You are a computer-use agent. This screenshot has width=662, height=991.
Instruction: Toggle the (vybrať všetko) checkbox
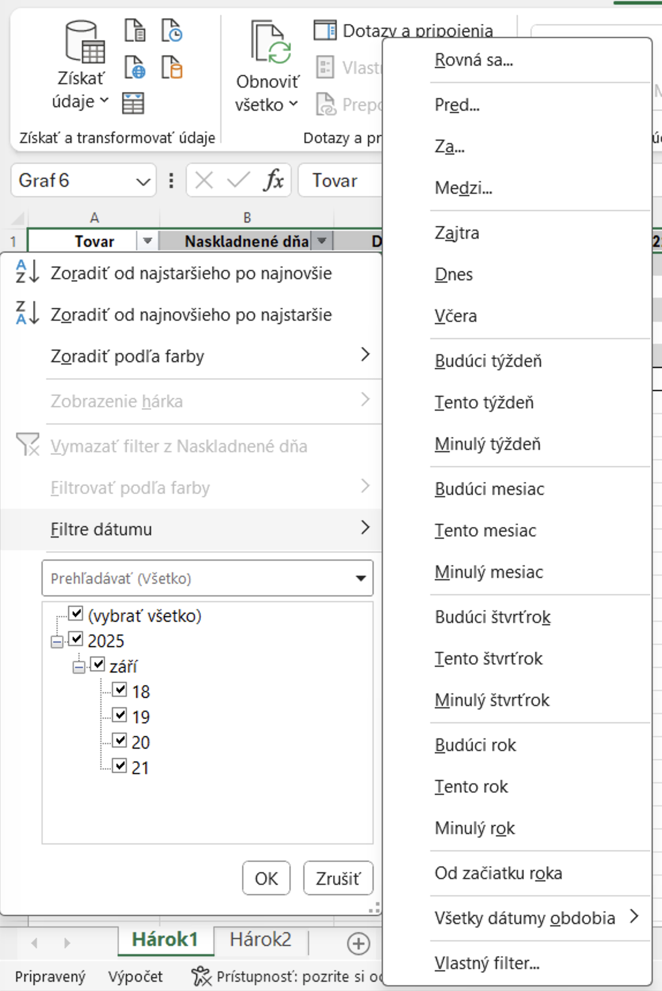76,613
